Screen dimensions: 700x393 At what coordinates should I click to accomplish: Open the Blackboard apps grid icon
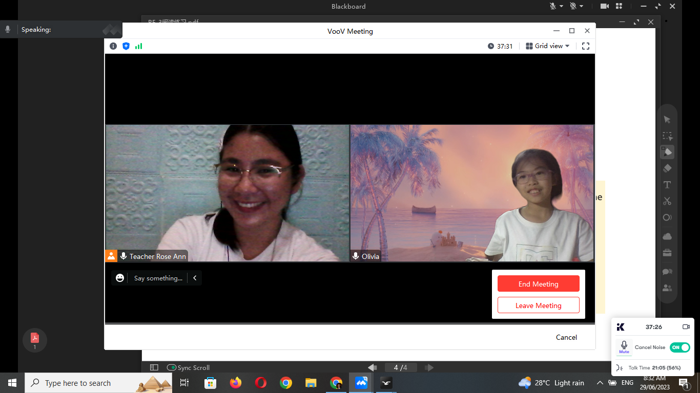point(619,6)
